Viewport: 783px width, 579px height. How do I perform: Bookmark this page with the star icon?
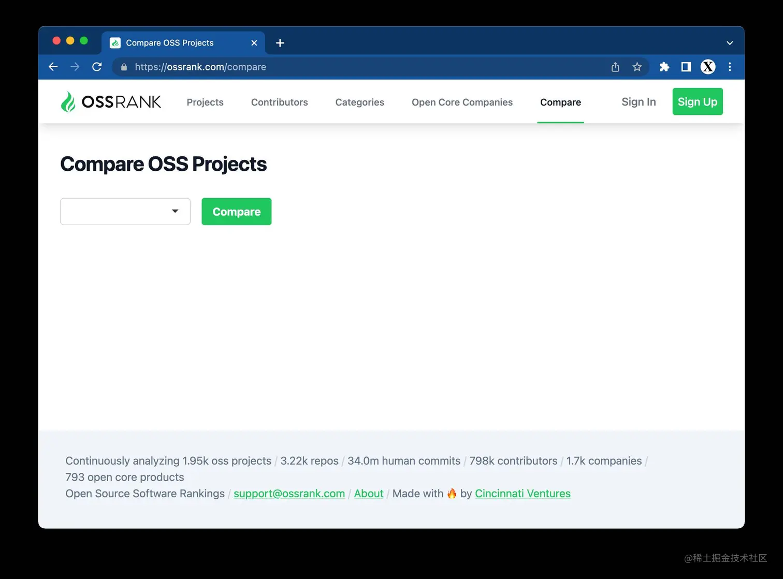point(637,67)
